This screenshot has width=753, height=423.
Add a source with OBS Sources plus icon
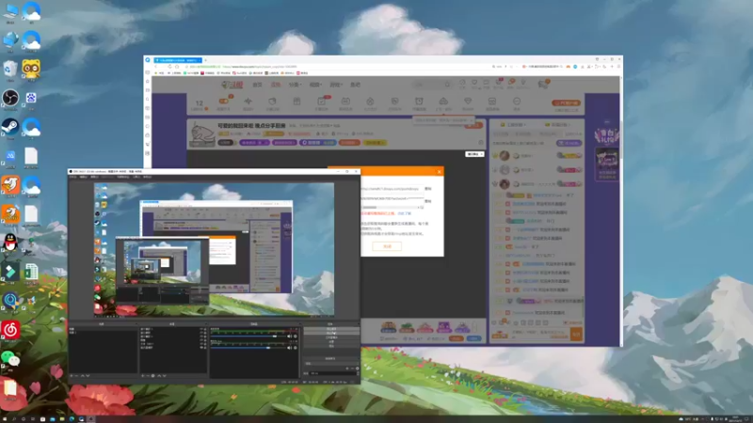click(x=143, y=376)
